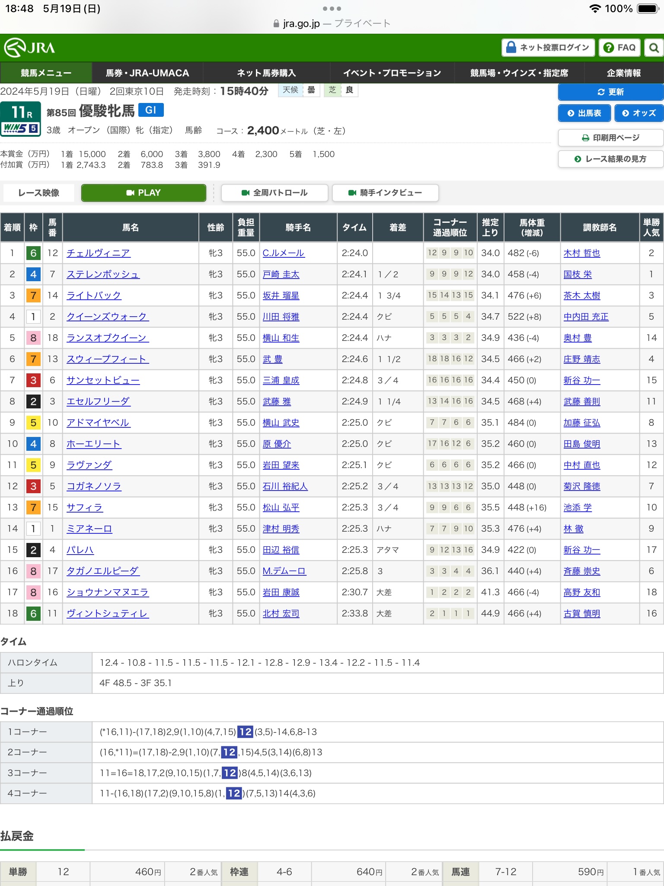Open horse ラヴァンダ
This screenshot has height=886, width=664.
[89, 465]
